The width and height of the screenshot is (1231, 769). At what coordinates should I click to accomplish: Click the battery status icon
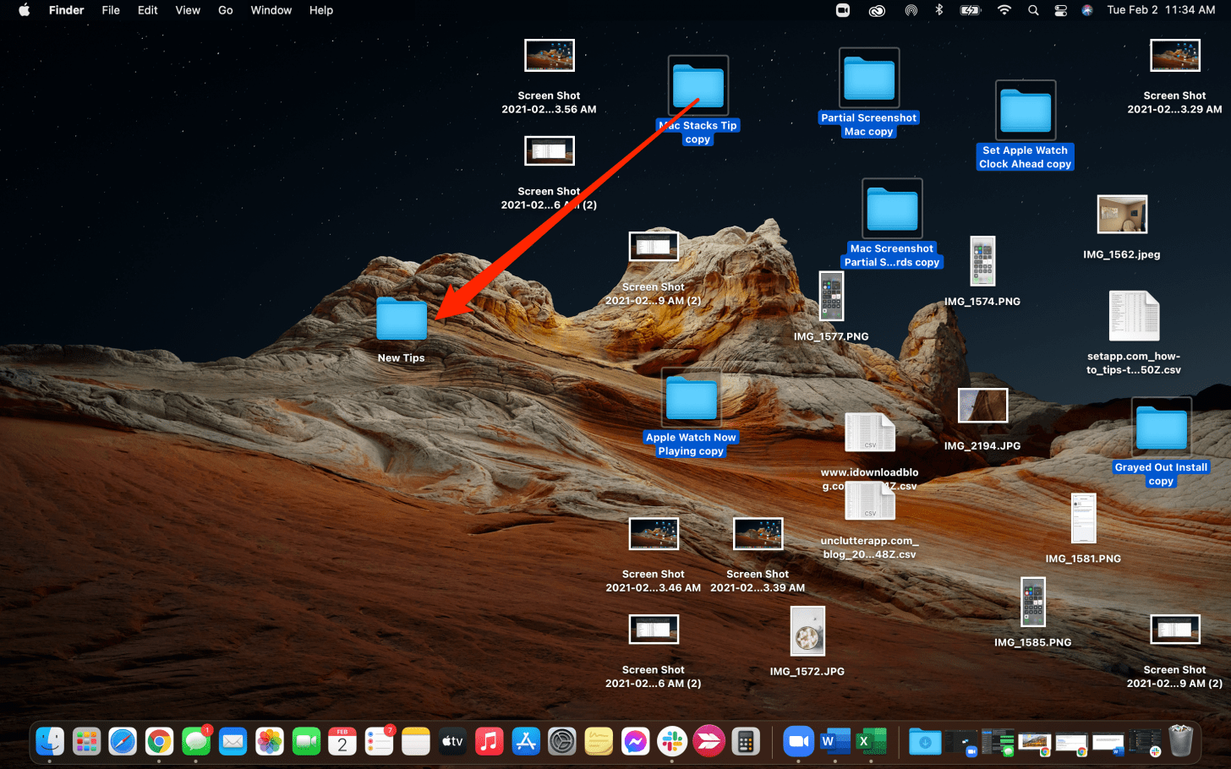click(x=970, y=10)
